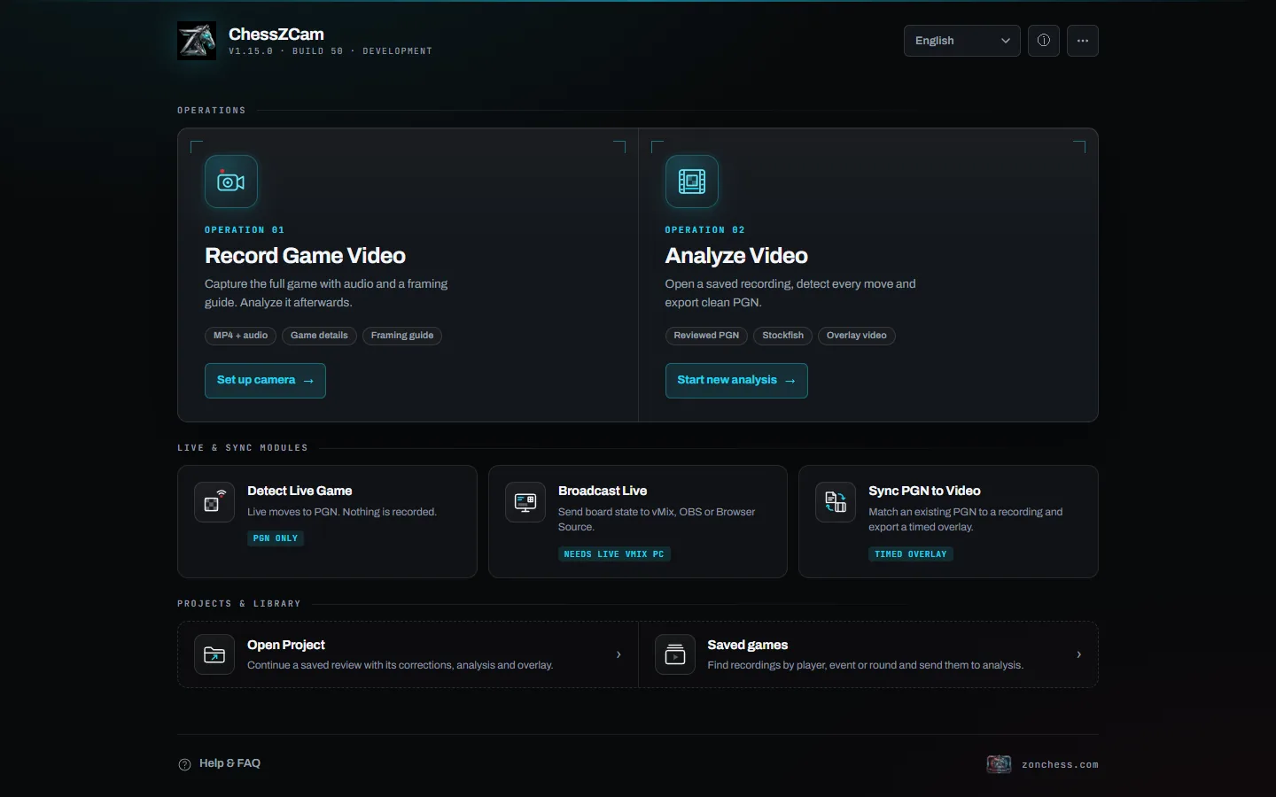Click the V1.15.0 build version text
The width and height of the screenshot is (1276, 797).
coord(331,51)
